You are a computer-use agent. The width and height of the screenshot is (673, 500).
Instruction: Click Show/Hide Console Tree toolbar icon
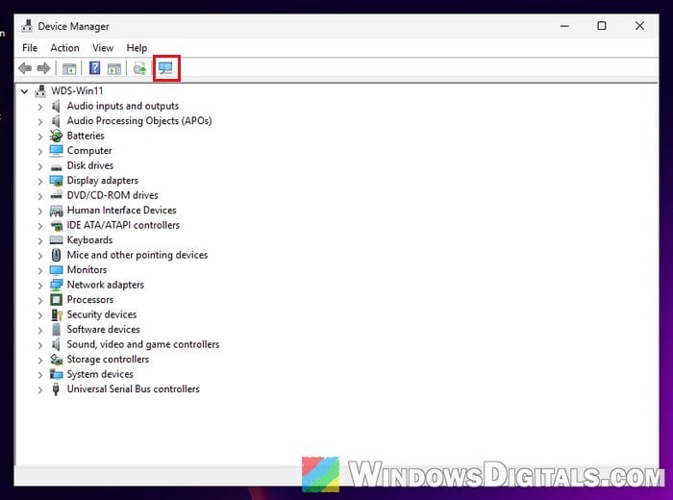coord(69,68)
